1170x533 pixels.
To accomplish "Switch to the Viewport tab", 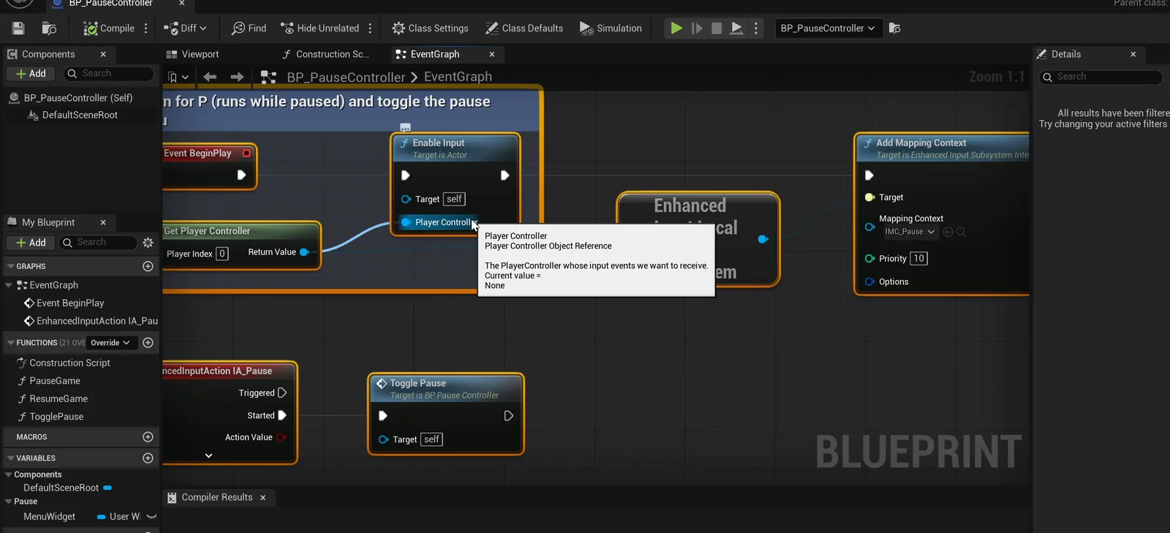I will [193, 54].
